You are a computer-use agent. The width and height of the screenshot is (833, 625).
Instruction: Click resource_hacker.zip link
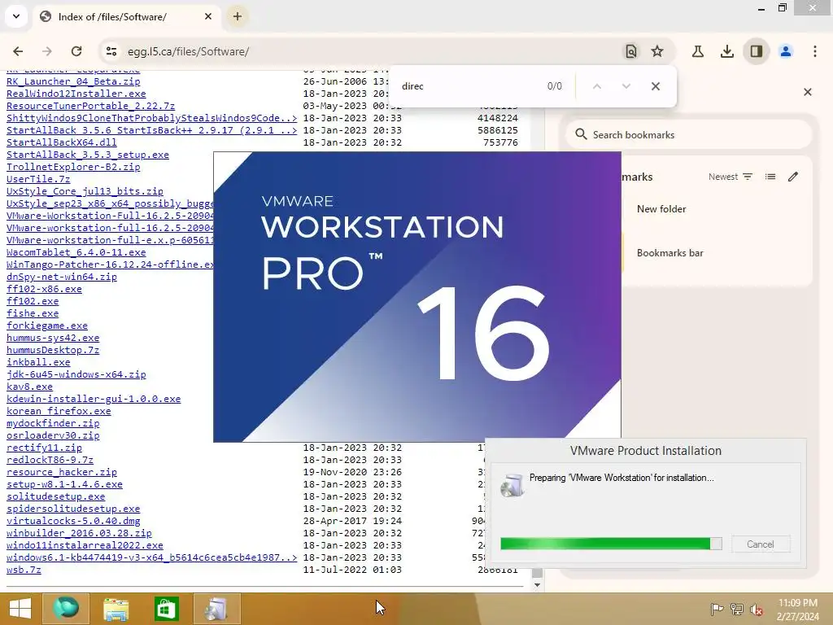pyautogui.click(x=62, y=473)
